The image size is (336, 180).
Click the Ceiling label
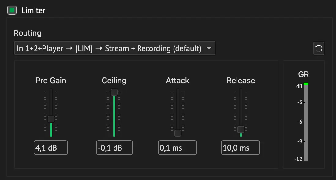(114, 81)
